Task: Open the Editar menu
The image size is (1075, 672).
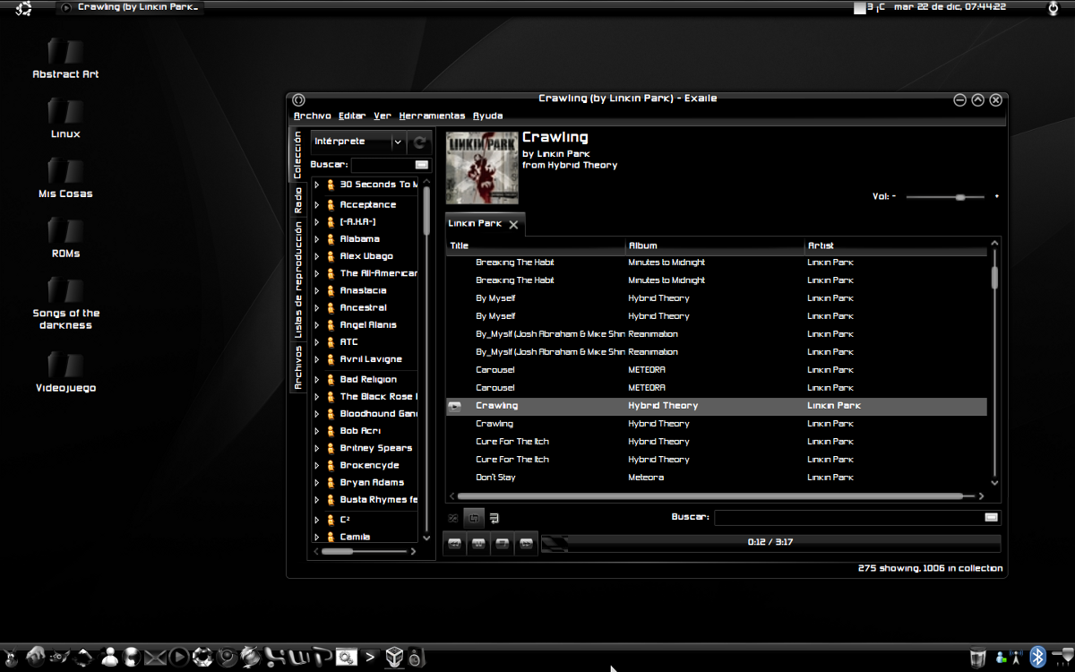Action: pos(352,116)
